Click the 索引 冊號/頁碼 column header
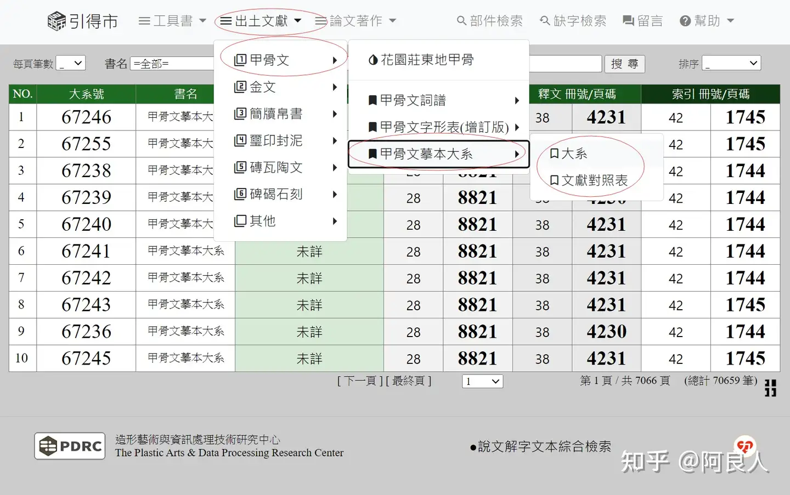This screenshot has height=495, width=790. tap(710, 94)
